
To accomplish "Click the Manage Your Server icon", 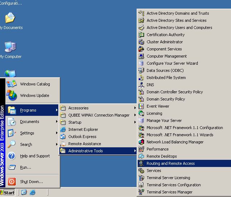I will tap(141, 120).
